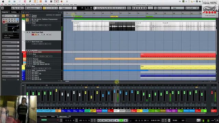Screen dimensions: 219x123
Task: Click the yellow marker in marker track
Action: pos(114,16)
